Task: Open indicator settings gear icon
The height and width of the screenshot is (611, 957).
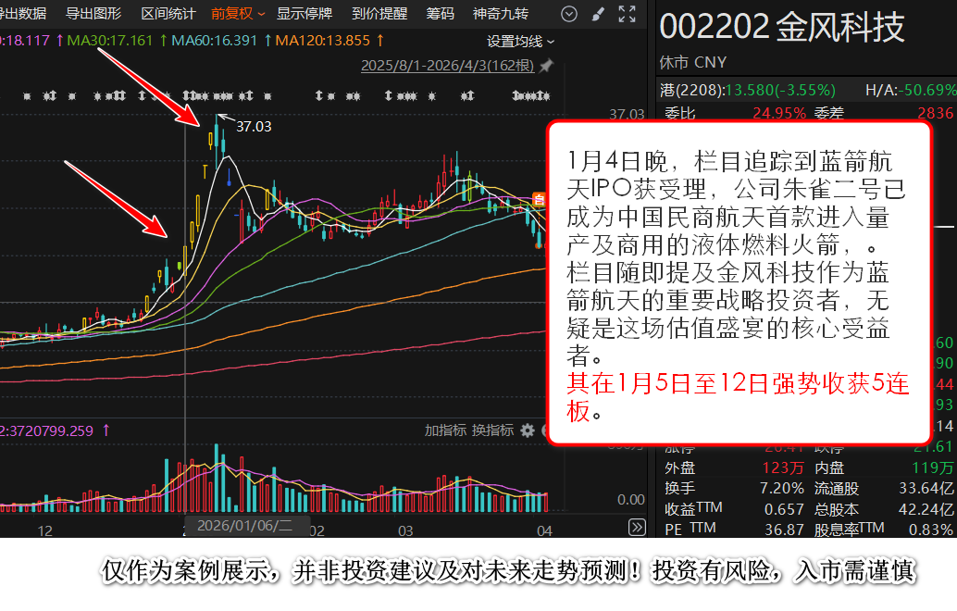Action: [528, 430]
